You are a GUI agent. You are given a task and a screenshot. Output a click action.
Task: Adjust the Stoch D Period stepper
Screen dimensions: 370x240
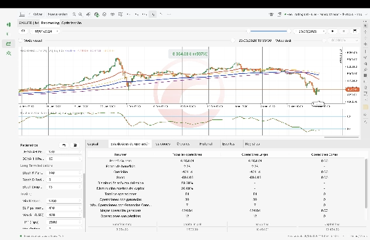point(80,180)
